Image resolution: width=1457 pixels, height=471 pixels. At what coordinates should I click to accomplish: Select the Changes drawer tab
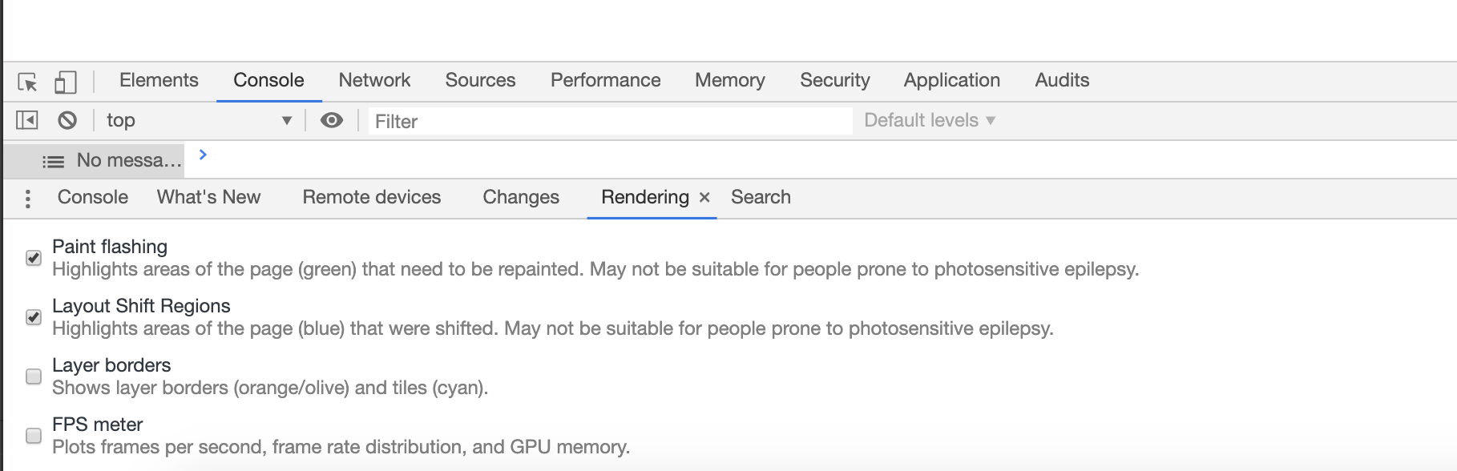click(x=521, y=197)
